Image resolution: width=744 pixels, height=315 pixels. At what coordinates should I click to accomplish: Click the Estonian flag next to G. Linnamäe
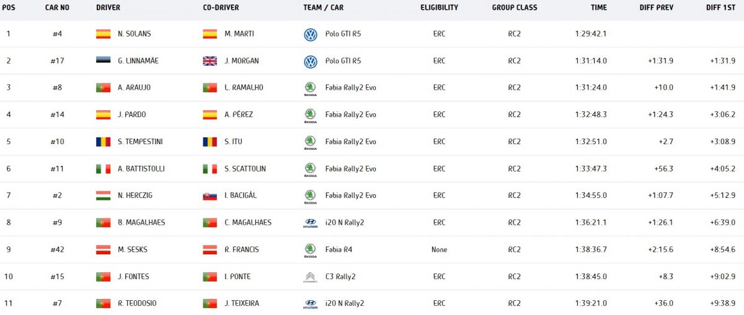point(103,61)
